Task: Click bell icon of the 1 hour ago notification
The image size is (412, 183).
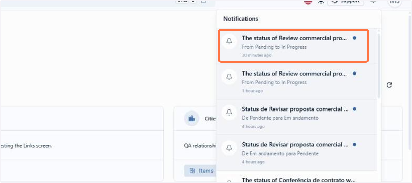Action: (x=229, y=77)
